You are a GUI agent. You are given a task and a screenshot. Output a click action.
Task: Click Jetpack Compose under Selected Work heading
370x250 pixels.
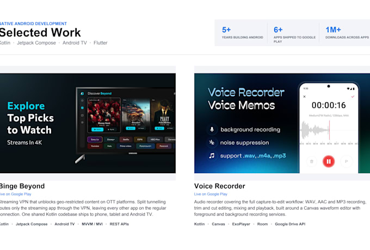[x=36, y=43]
